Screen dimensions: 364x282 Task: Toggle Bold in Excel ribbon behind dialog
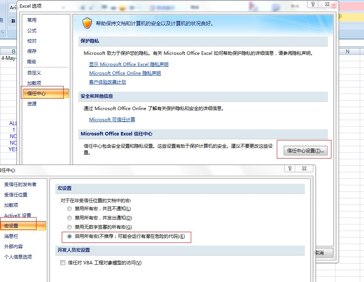(x=13, y=21)
